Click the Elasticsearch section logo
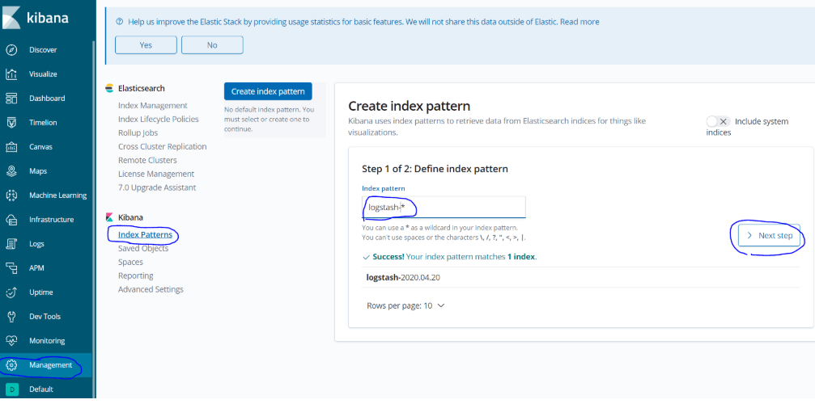 109,88
